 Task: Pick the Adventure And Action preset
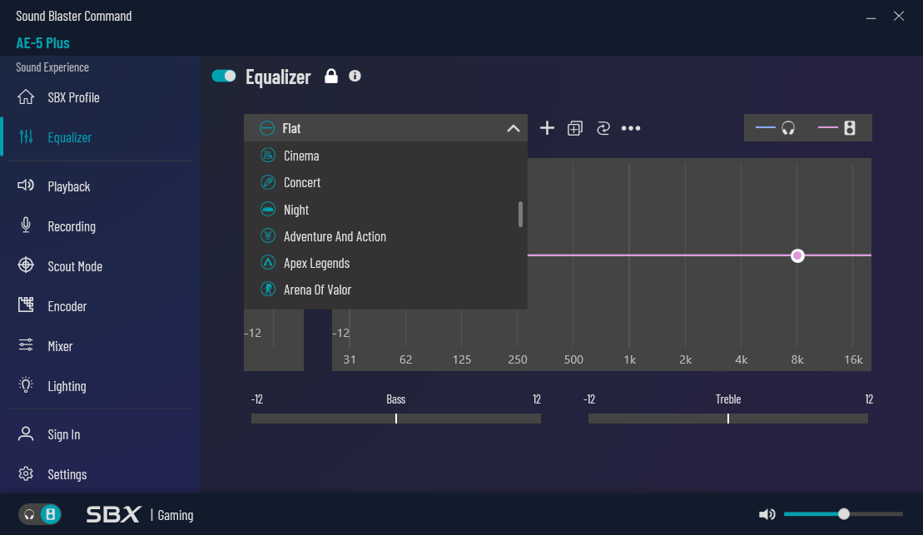[385, 235]
